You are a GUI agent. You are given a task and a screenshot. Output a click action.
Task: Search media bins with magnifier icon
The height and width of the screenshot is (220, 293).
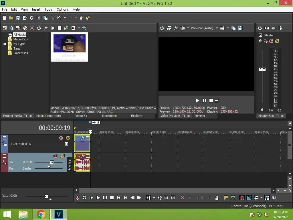click(x=84, y=28)
